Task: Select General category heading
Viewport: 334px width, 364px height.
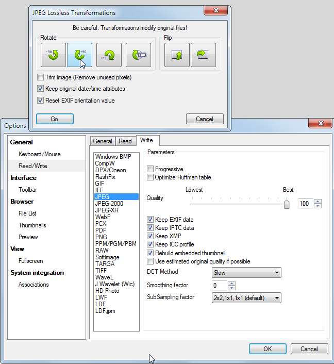Action: click(x=21, y=142)
